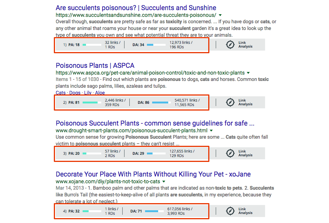Click the PA 18 badge on the first result
The width and height of the screenshot is (329, 223).
[73, 44]
